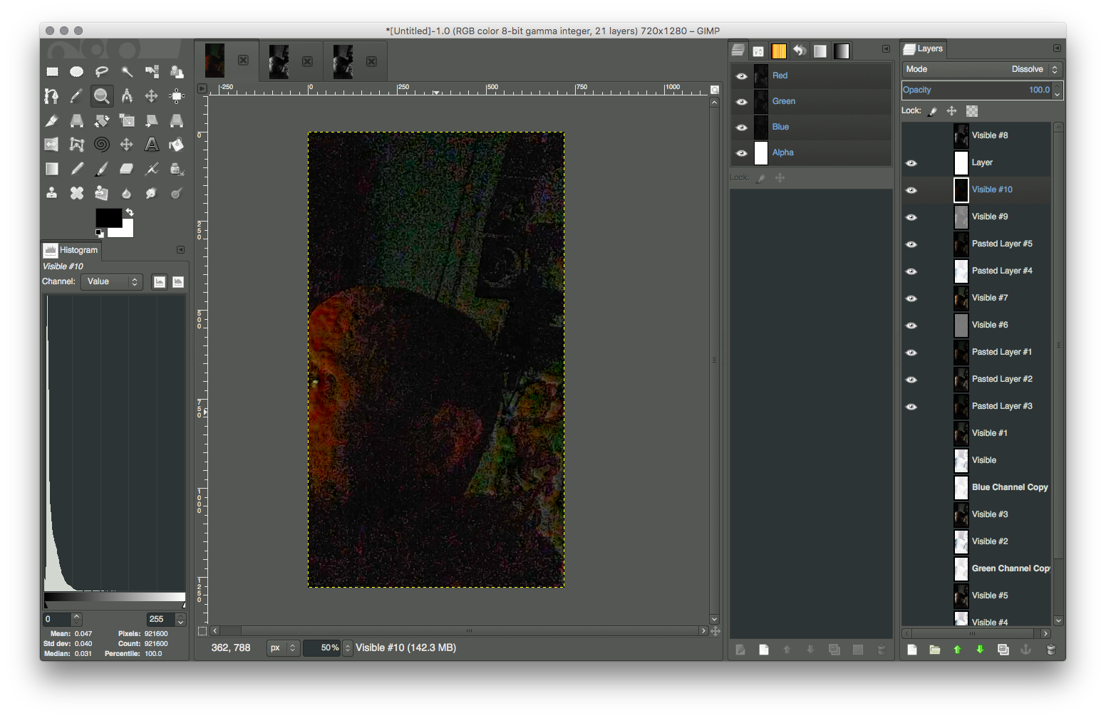Select the Smudge finger tool

[152, 193]
